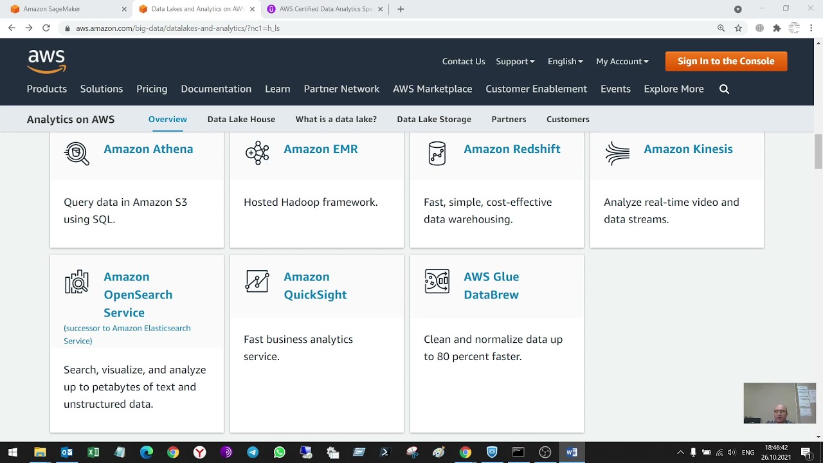The width and height of the screenshot is (823, 463).
Task: Expand the English language dropdown
Action: (x=565, y=61)
